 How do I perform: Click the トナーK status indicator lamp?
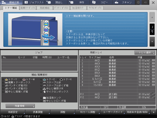pyautogui.click(x=58, y=79)
